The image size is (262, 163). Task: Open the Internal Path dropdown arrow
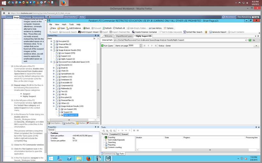coord(246,40)
